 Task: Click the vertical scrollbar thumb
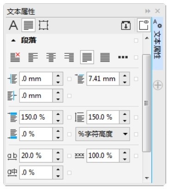[146, 103]
